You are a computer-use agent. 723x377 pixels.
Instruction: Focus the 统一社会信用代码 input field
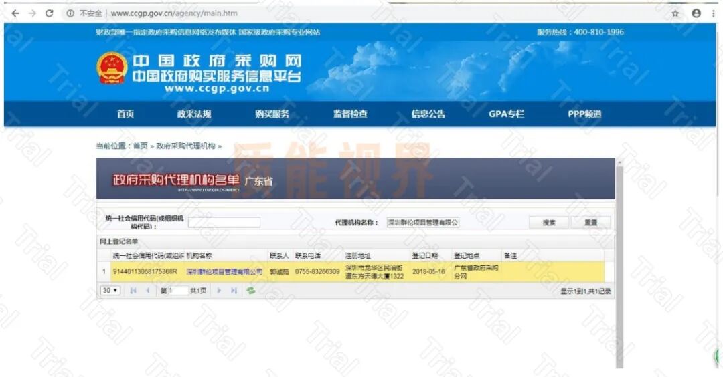[224, 223]
